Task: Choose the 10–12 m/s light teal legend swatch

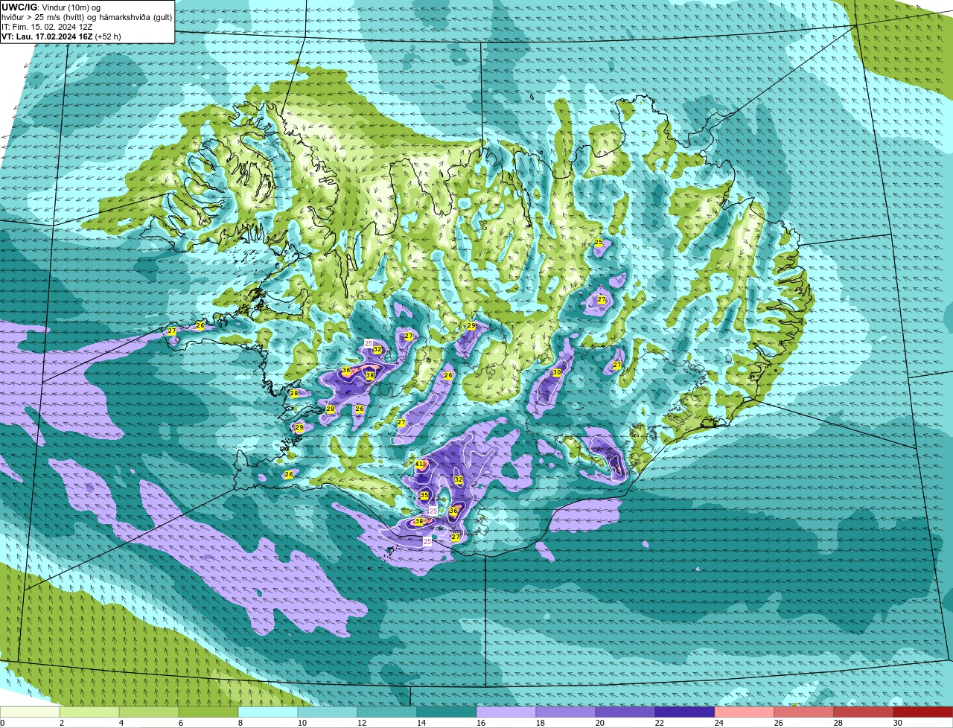Action: tap(328, 712)
